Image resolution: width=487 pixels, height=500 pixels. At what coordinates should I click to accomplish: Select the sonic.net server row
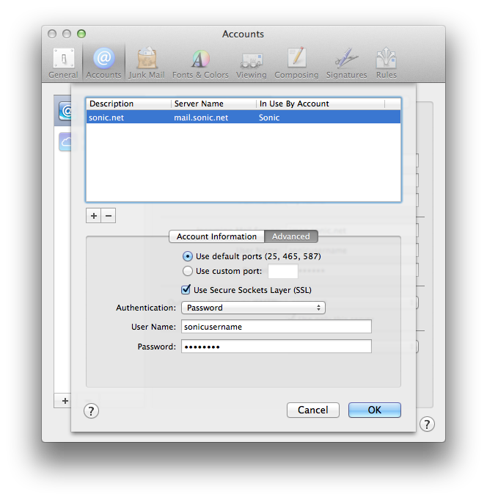point(243,117)
